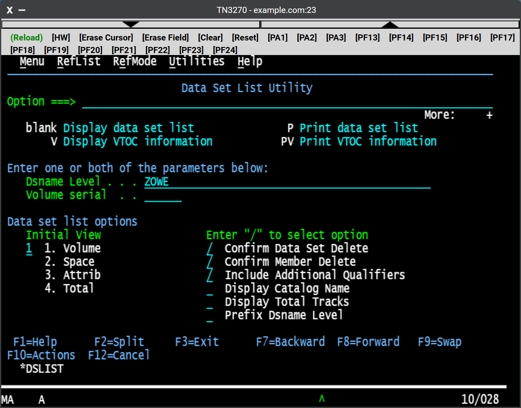Deselect Confirm Data Set Delete option

pos(210,248)
